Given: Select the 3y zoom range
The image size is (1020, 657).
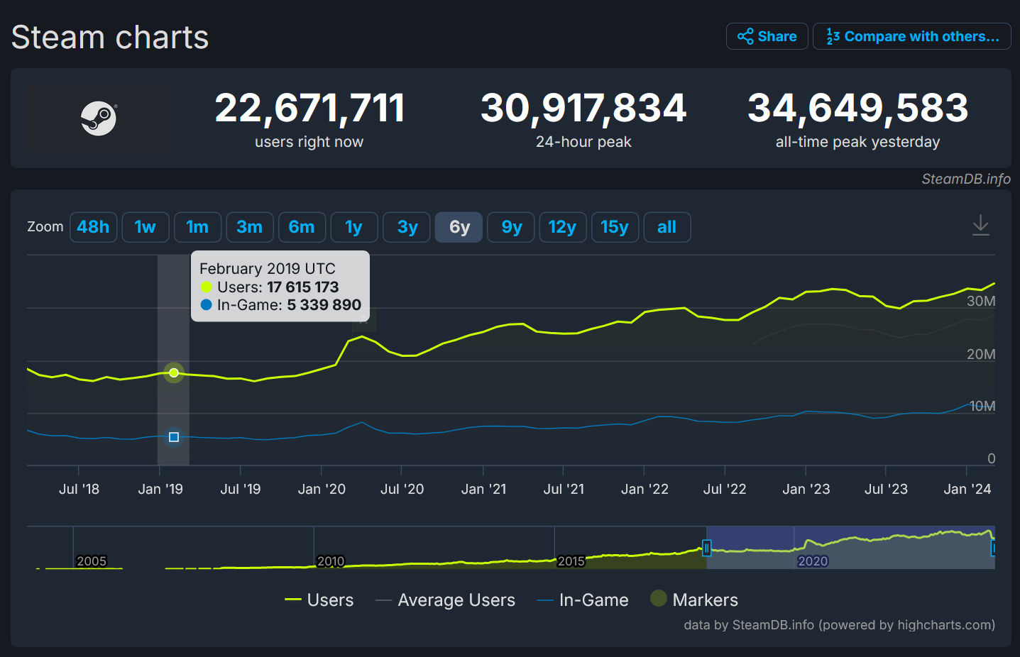Looking at the screenshot, I should 406,226.
